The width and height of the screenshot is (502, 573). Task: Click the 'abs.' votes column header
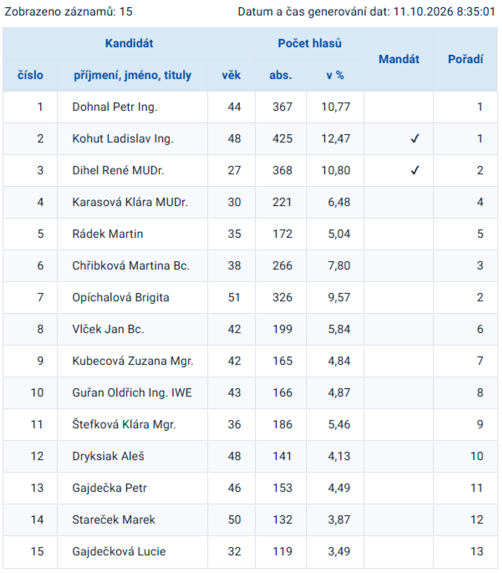click(281, 75)
